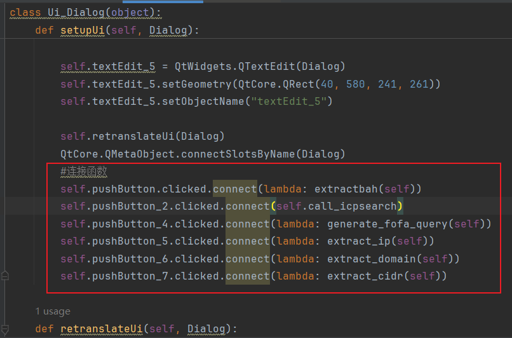Click the lambda keyword on pushButton_5 line

click(x=295, y=241)
